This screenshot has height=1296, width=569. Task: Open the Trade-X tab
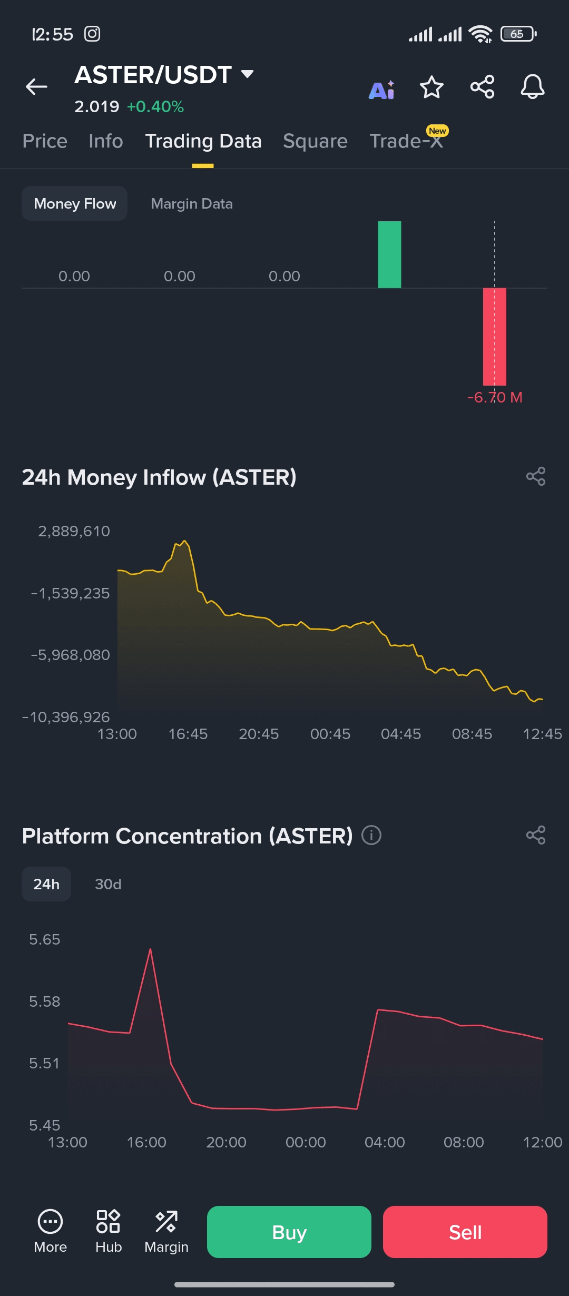tap(406, 141)
